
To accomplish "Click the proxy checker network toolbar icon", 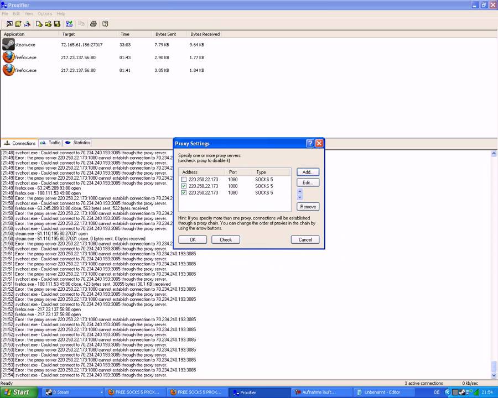I will pyautogui.click(x=69, y=24).
